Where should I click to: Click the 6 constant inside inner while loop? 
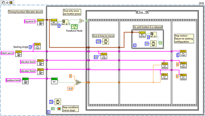(x=148, y=37)
